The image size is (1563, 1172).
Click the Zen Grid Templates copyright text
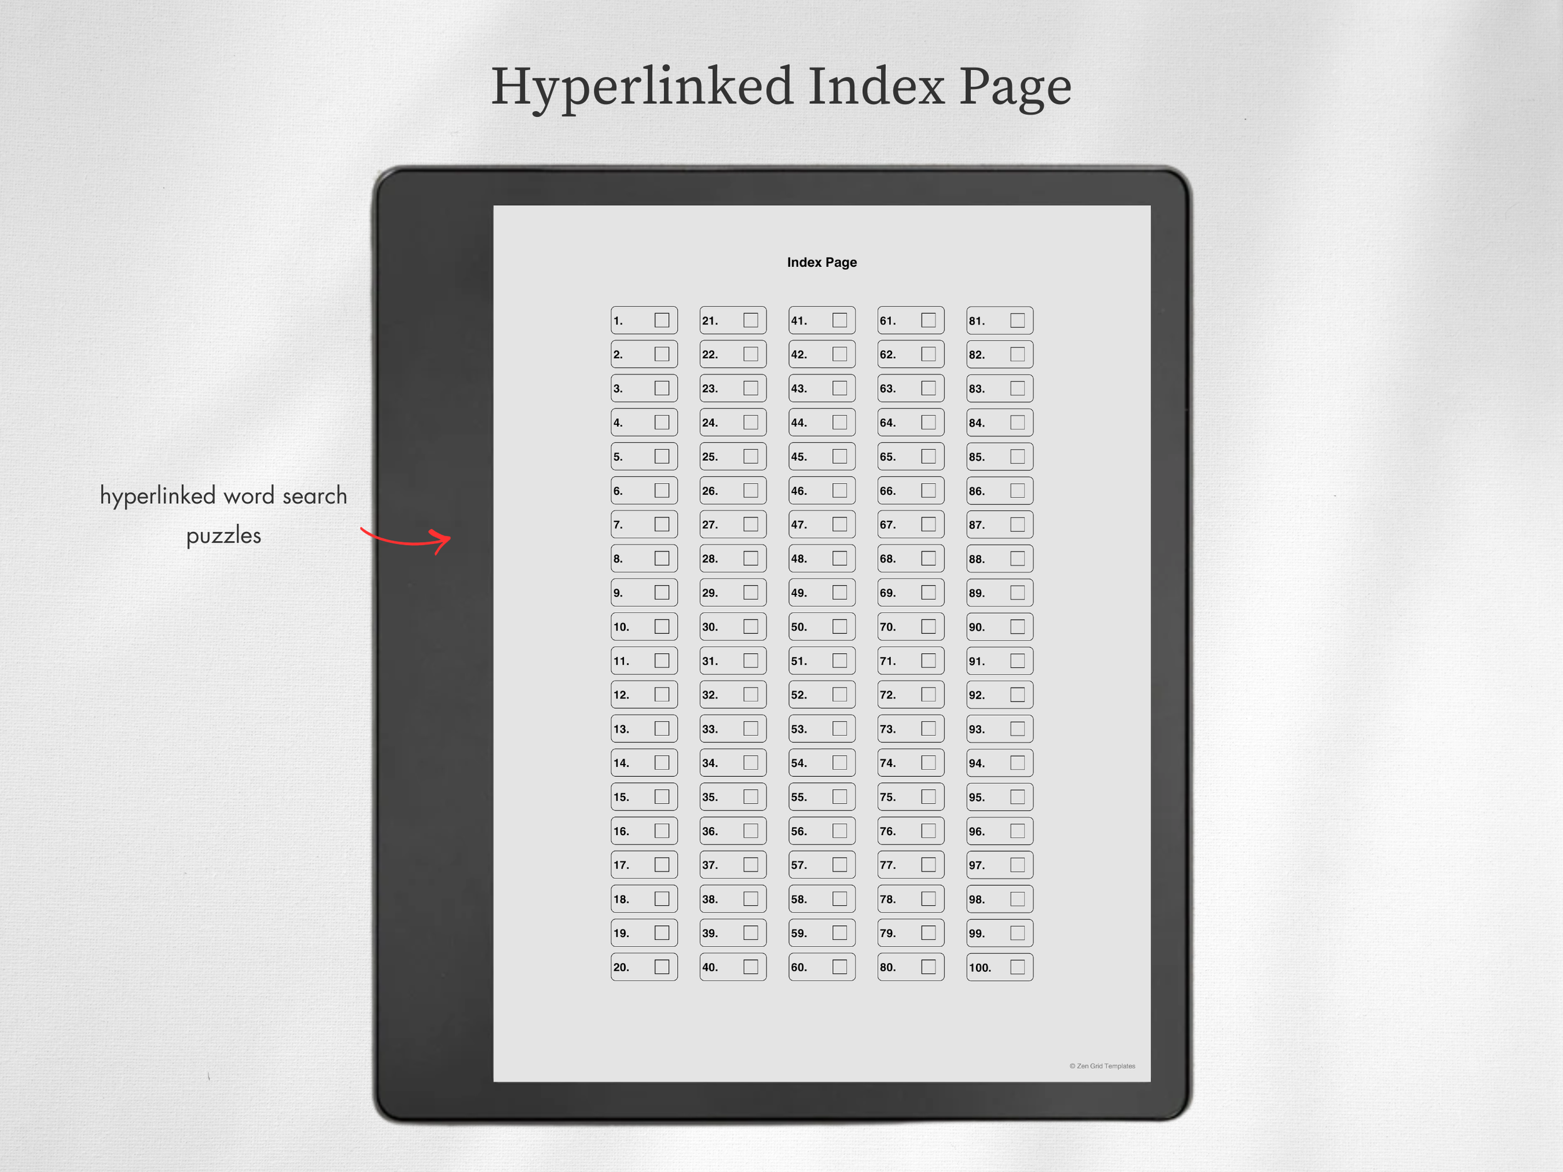[1102, 1066]
